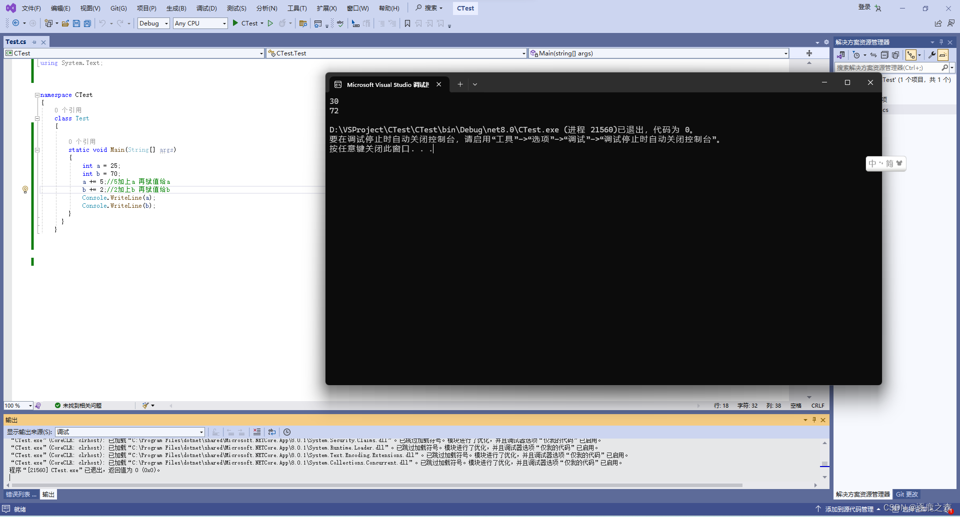
Task: Click Solution Explorer collapse all icon
Action: (x=884, y=55)
